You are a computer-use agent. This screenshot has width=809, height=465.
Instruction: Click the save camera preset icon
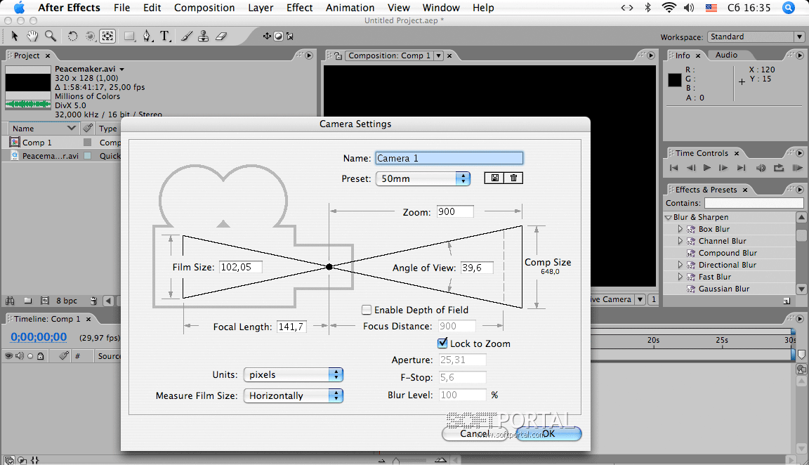pos(494,178)
